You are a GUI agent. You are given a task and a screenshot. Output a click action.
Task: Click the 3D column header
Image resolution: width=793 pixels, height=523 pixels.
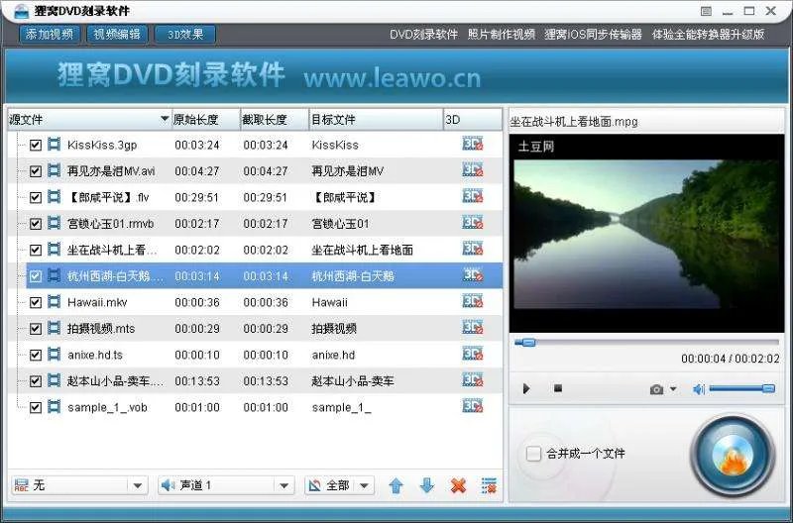click(x=473, y=120)
